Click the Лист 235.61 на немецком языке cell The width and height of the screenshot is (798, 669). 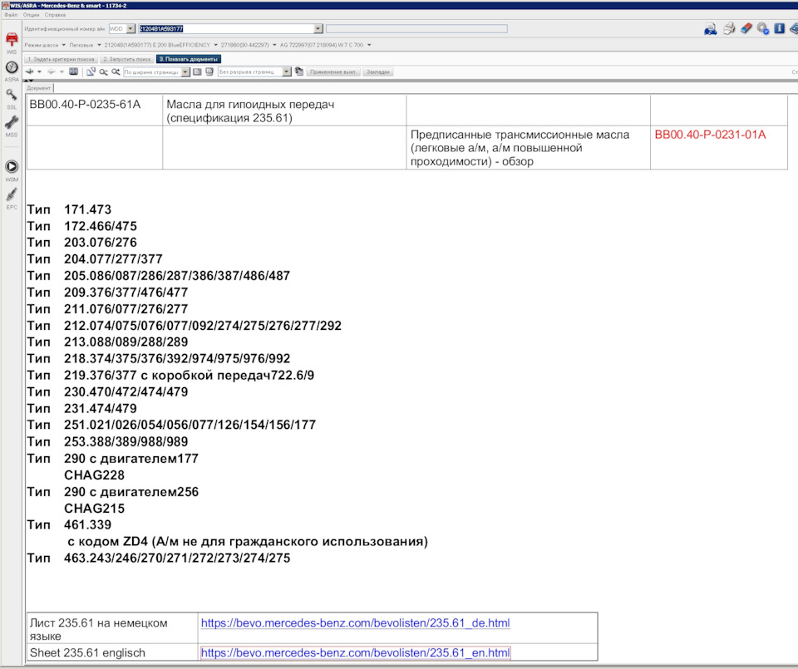pos(112,629)
